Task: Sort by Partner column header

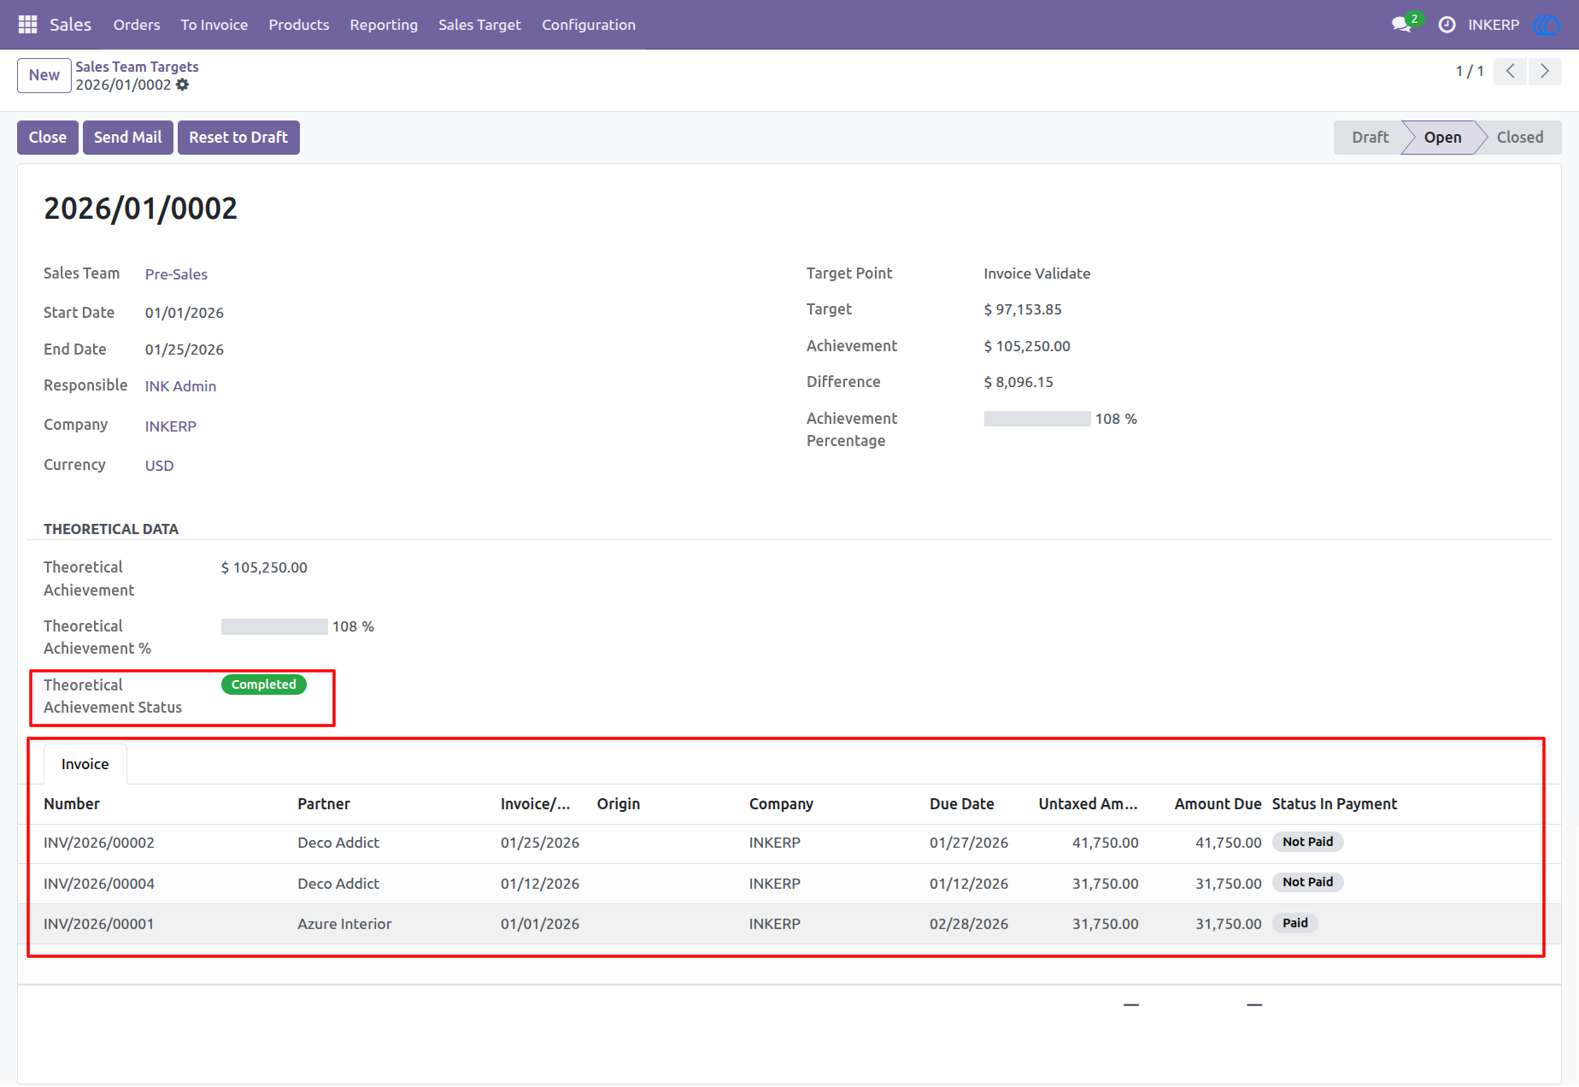Action: click(324, 804)
